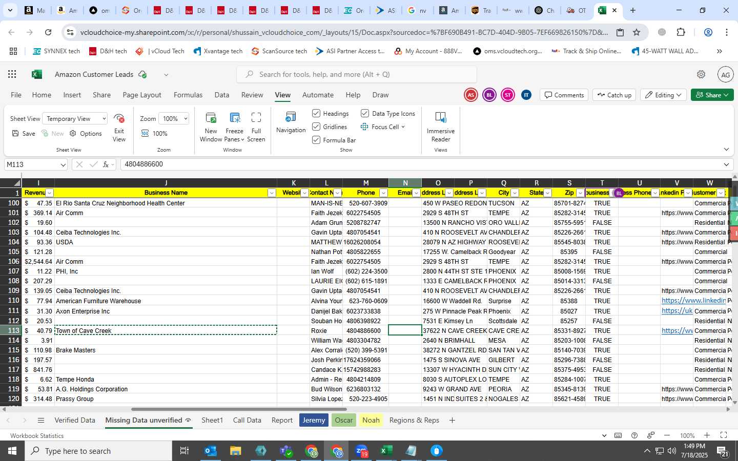Toggle the Gridlines checkbox
Screen dimensions: 738x461
[316, 127]
